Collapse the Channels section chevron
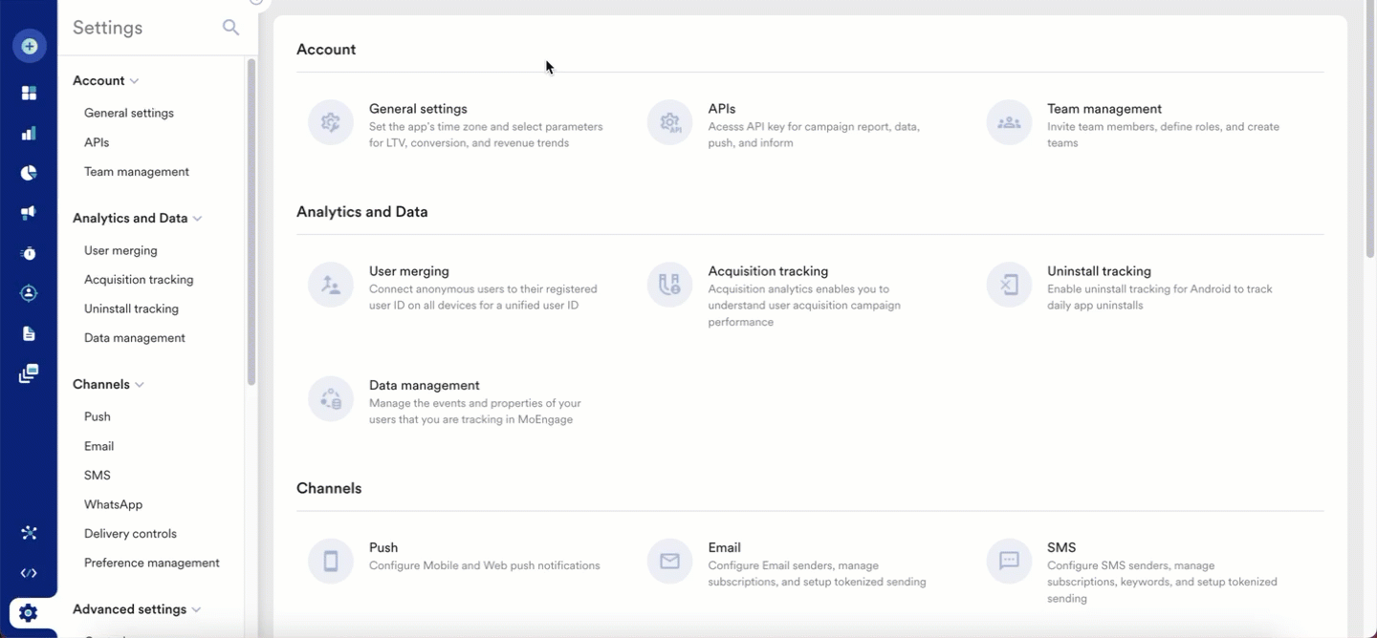The width and height of the screenshot is (1377, 638). click(x=140, y=385)
